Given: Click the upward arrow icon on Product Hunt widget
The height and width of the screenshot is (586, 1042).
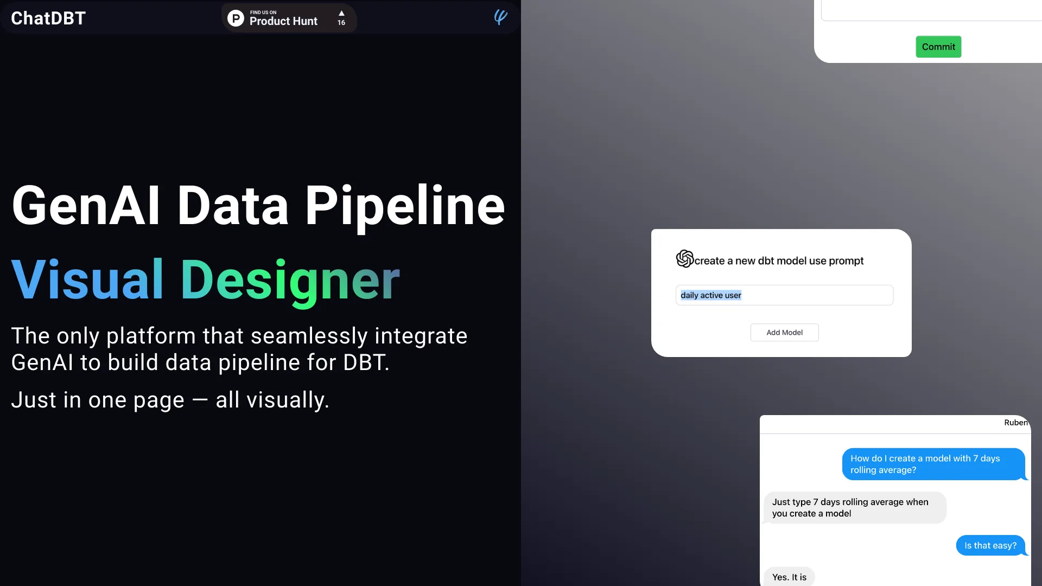Looking at the screenshot, I should 341,13.
